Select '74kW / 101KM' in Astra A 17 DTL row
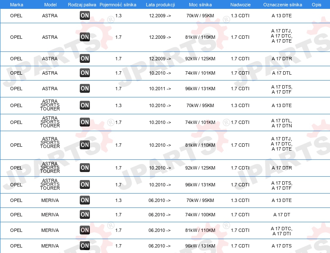 pos(200,73)
